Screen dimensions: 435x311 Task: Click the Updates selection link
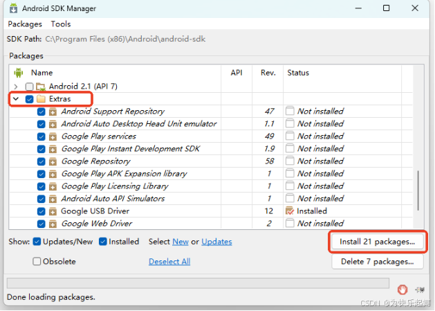[x=216, y=242]
